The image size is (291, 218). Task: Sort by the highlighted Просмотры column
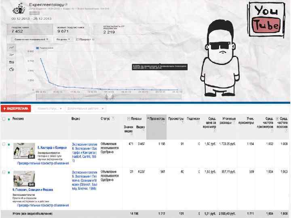(x=156, y=119)
